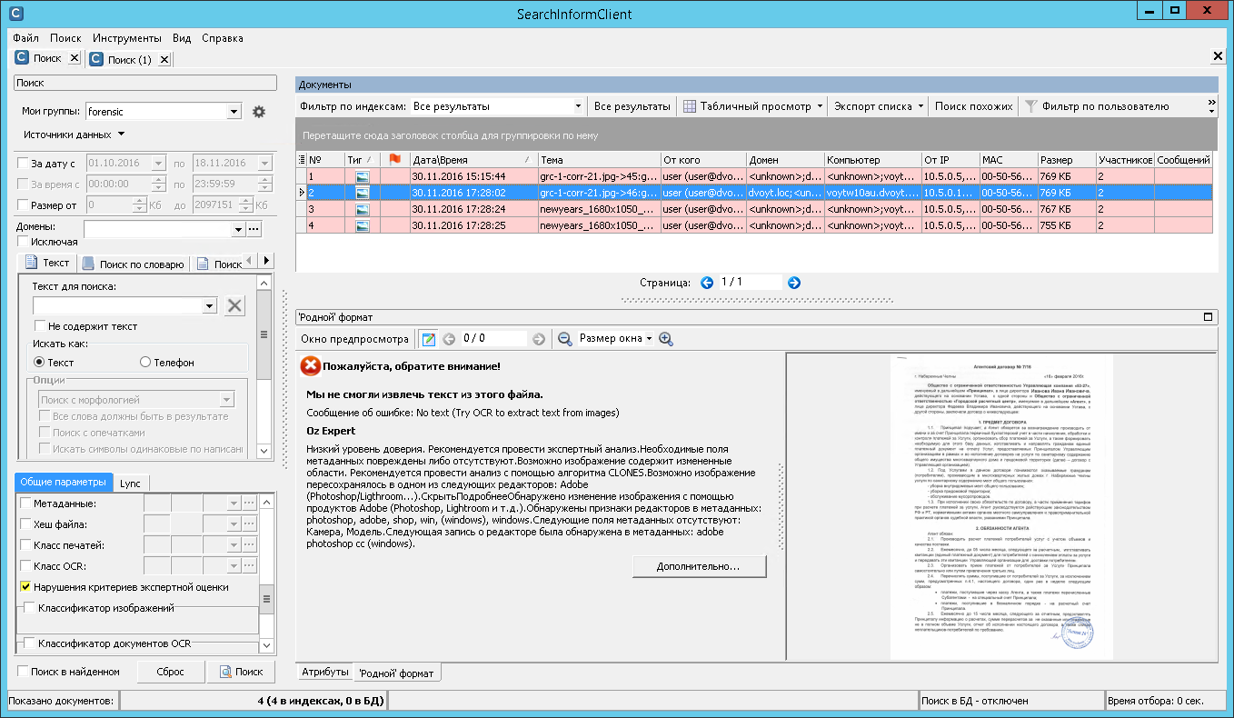Open the column chooser icon in table header

point(302,160)
